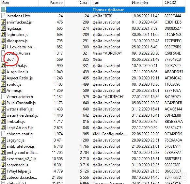
Task: Click the animfucker2.js script icon
Action: [x=3, y=22]
